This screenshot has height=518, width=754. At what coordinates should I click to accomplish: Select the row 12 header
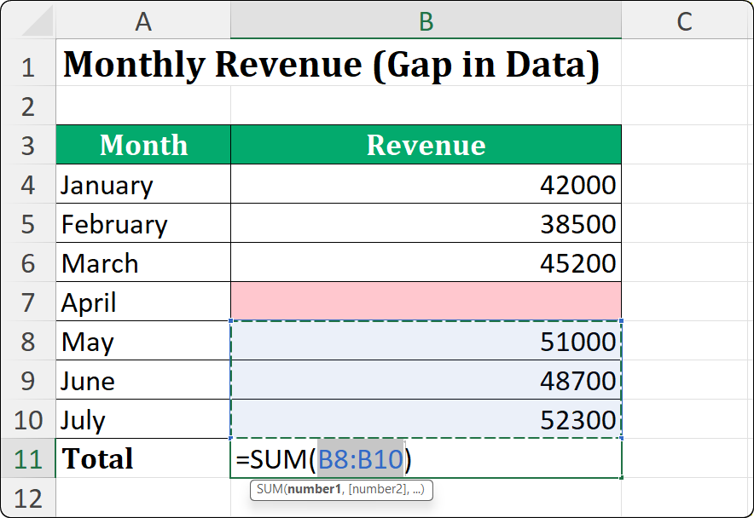coord(28,497)
